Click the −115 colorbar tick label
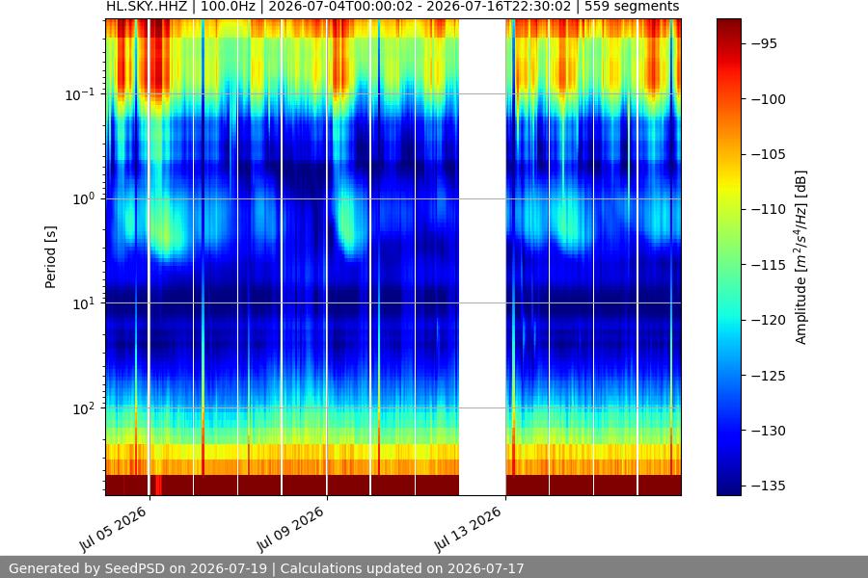This screenshot has width=868, height=578. pos(768,265)
